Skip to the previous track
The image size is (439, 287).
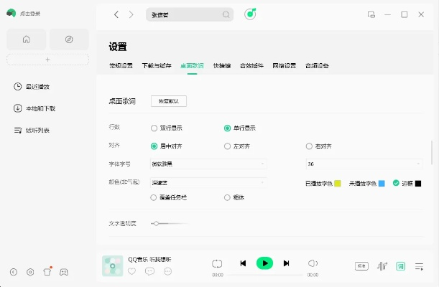pos(243,263)
